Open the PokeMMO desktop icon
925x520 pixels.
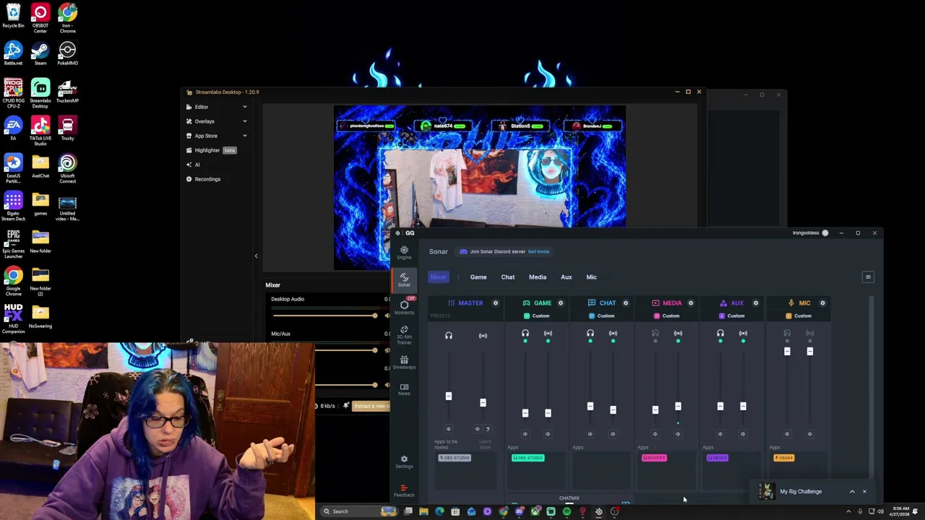pyautogui.click(x=67, y=53)
